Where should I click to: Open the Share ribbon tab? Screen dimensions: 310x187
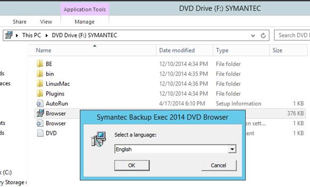pos(20,22)
